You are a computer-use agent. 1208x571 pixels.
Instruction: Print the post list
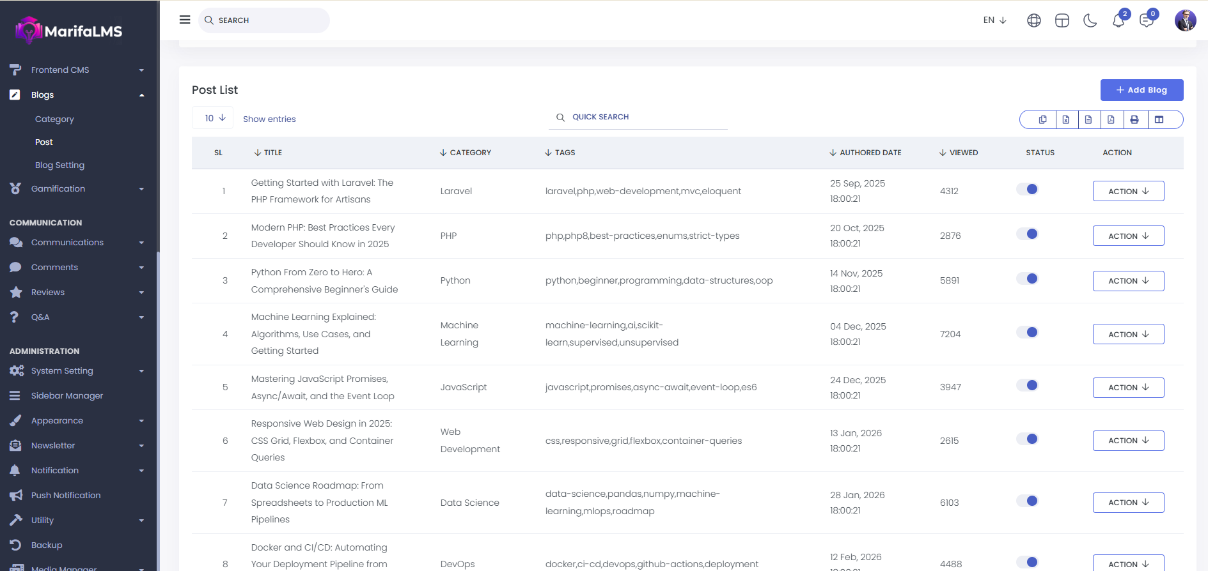click(1134, 119)
